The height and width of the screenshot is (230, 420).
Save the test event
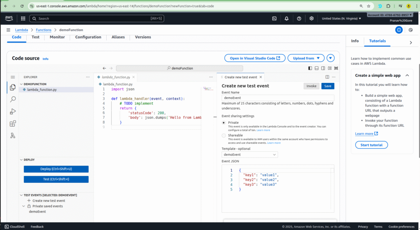[x=328, y=86]
